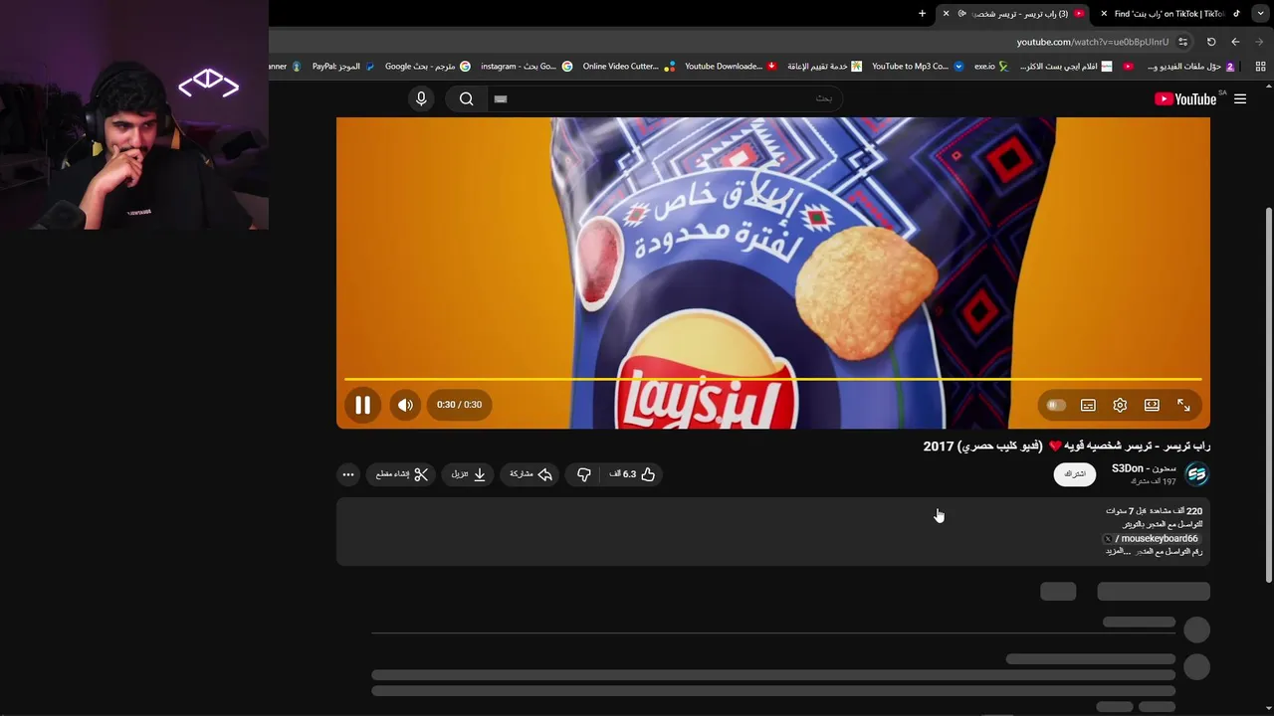
Task: Open the instagram bookmark
Action: 527,67
